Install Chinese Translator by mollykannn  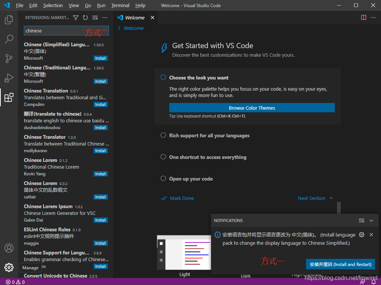pos(100,151)
